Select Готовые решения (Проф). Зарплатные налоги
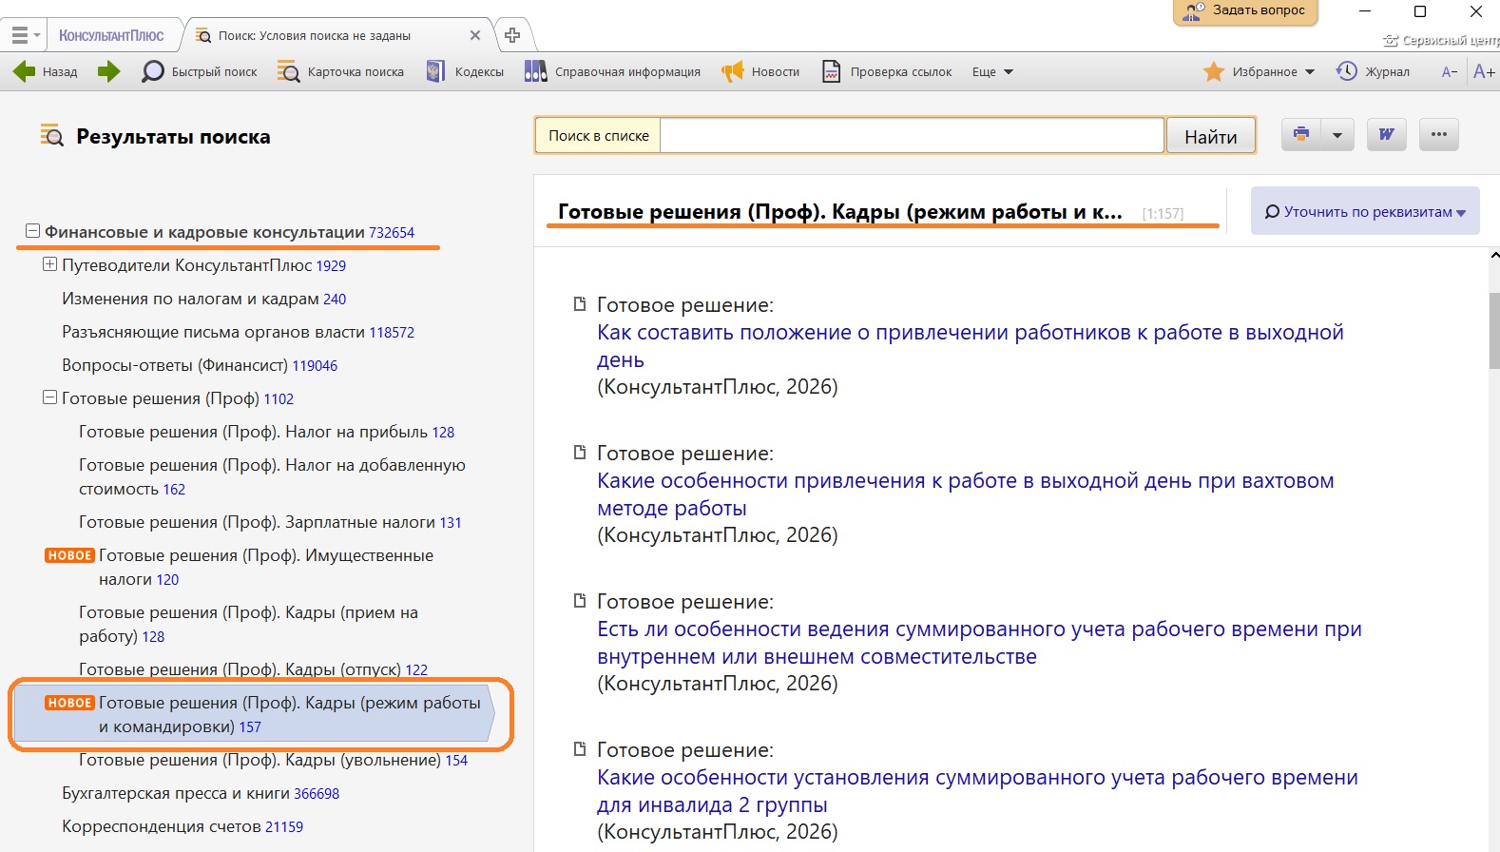The height and width of the screenshot is (852, 1500). [x=270, y=522]
